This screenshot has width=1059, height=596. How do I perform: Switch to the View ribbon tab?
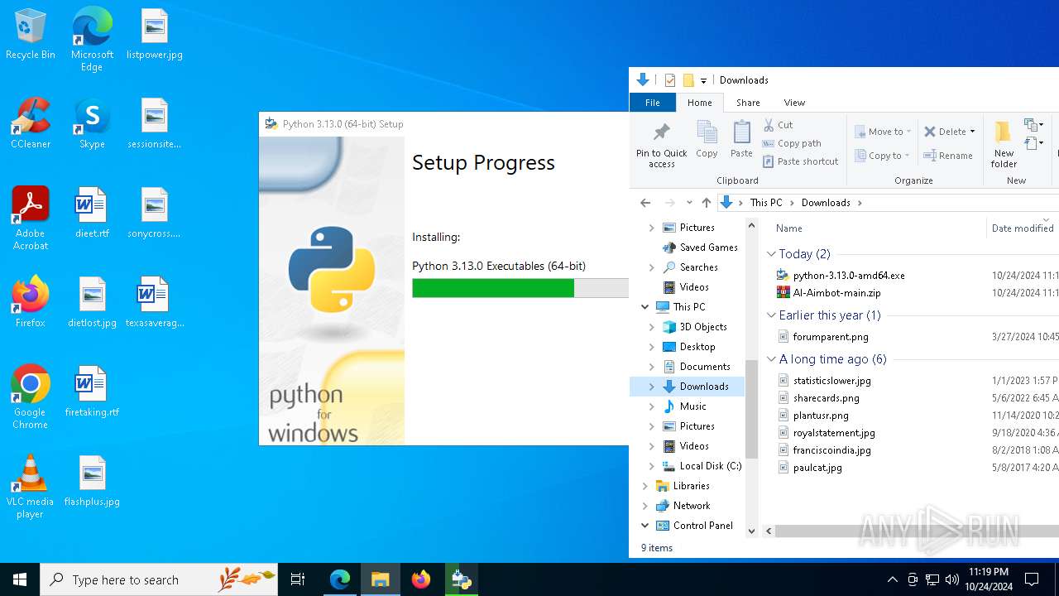[x=794, y=103]
